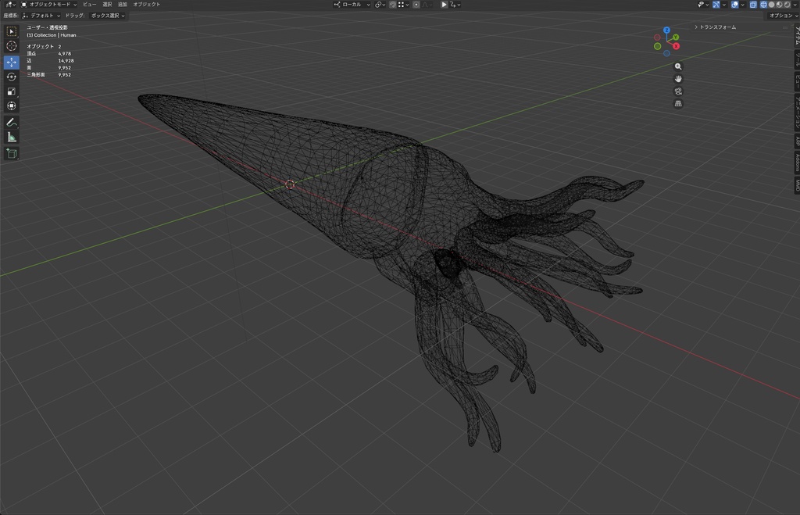
Task: Open object visibility filter dropdown
Action: (x=704, y=5)
